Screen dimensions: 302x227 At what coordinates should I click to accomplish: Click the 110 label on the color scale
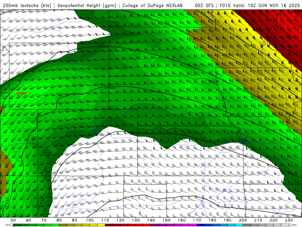coord(105,220)
